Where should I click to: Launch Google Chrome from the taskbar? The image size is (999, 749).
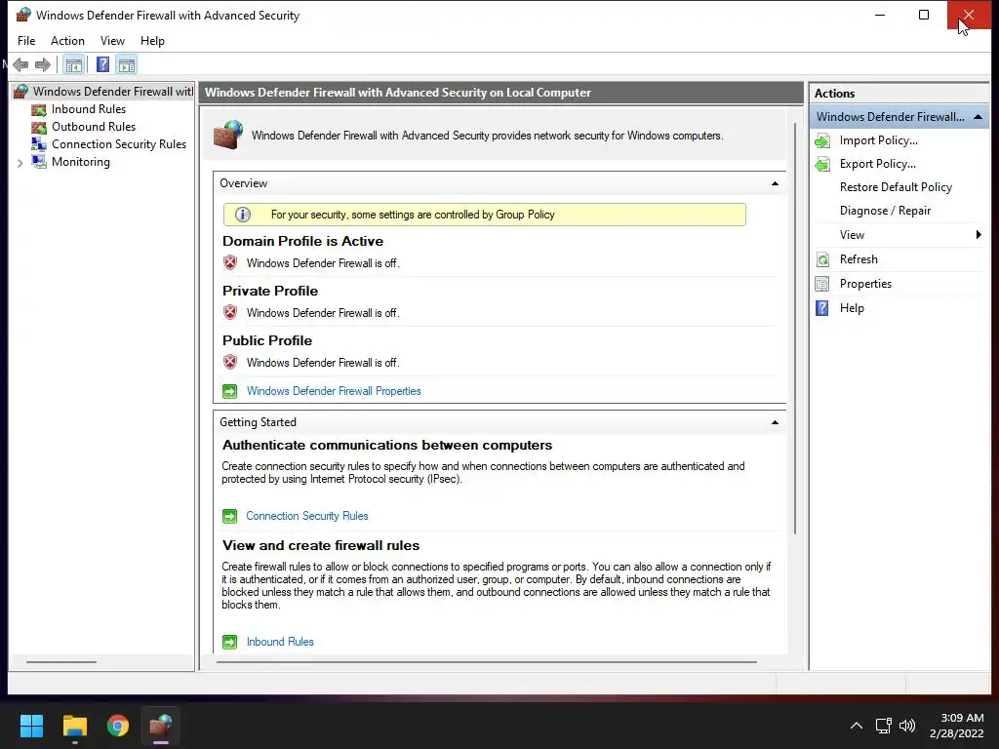pos(118,726)
